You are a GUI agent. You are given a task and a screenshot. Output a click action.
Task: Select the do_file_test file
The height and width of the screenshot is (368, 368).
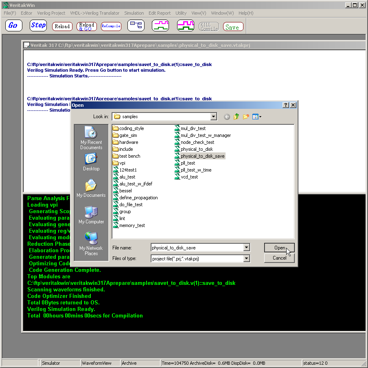point(128,205)
